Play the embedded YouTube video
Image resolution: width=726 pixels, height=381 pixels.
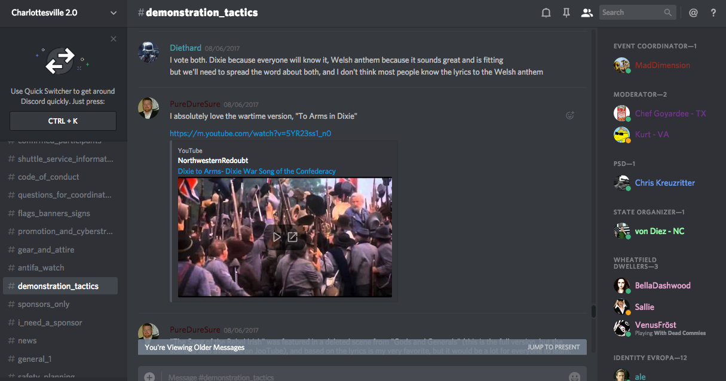click(277, 237)
